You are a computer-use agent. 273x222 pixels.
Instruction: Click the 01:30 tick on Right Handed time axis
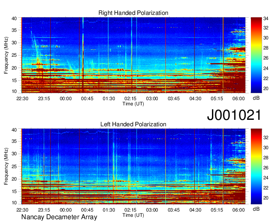pyautogui.click(x=109, y=99)
